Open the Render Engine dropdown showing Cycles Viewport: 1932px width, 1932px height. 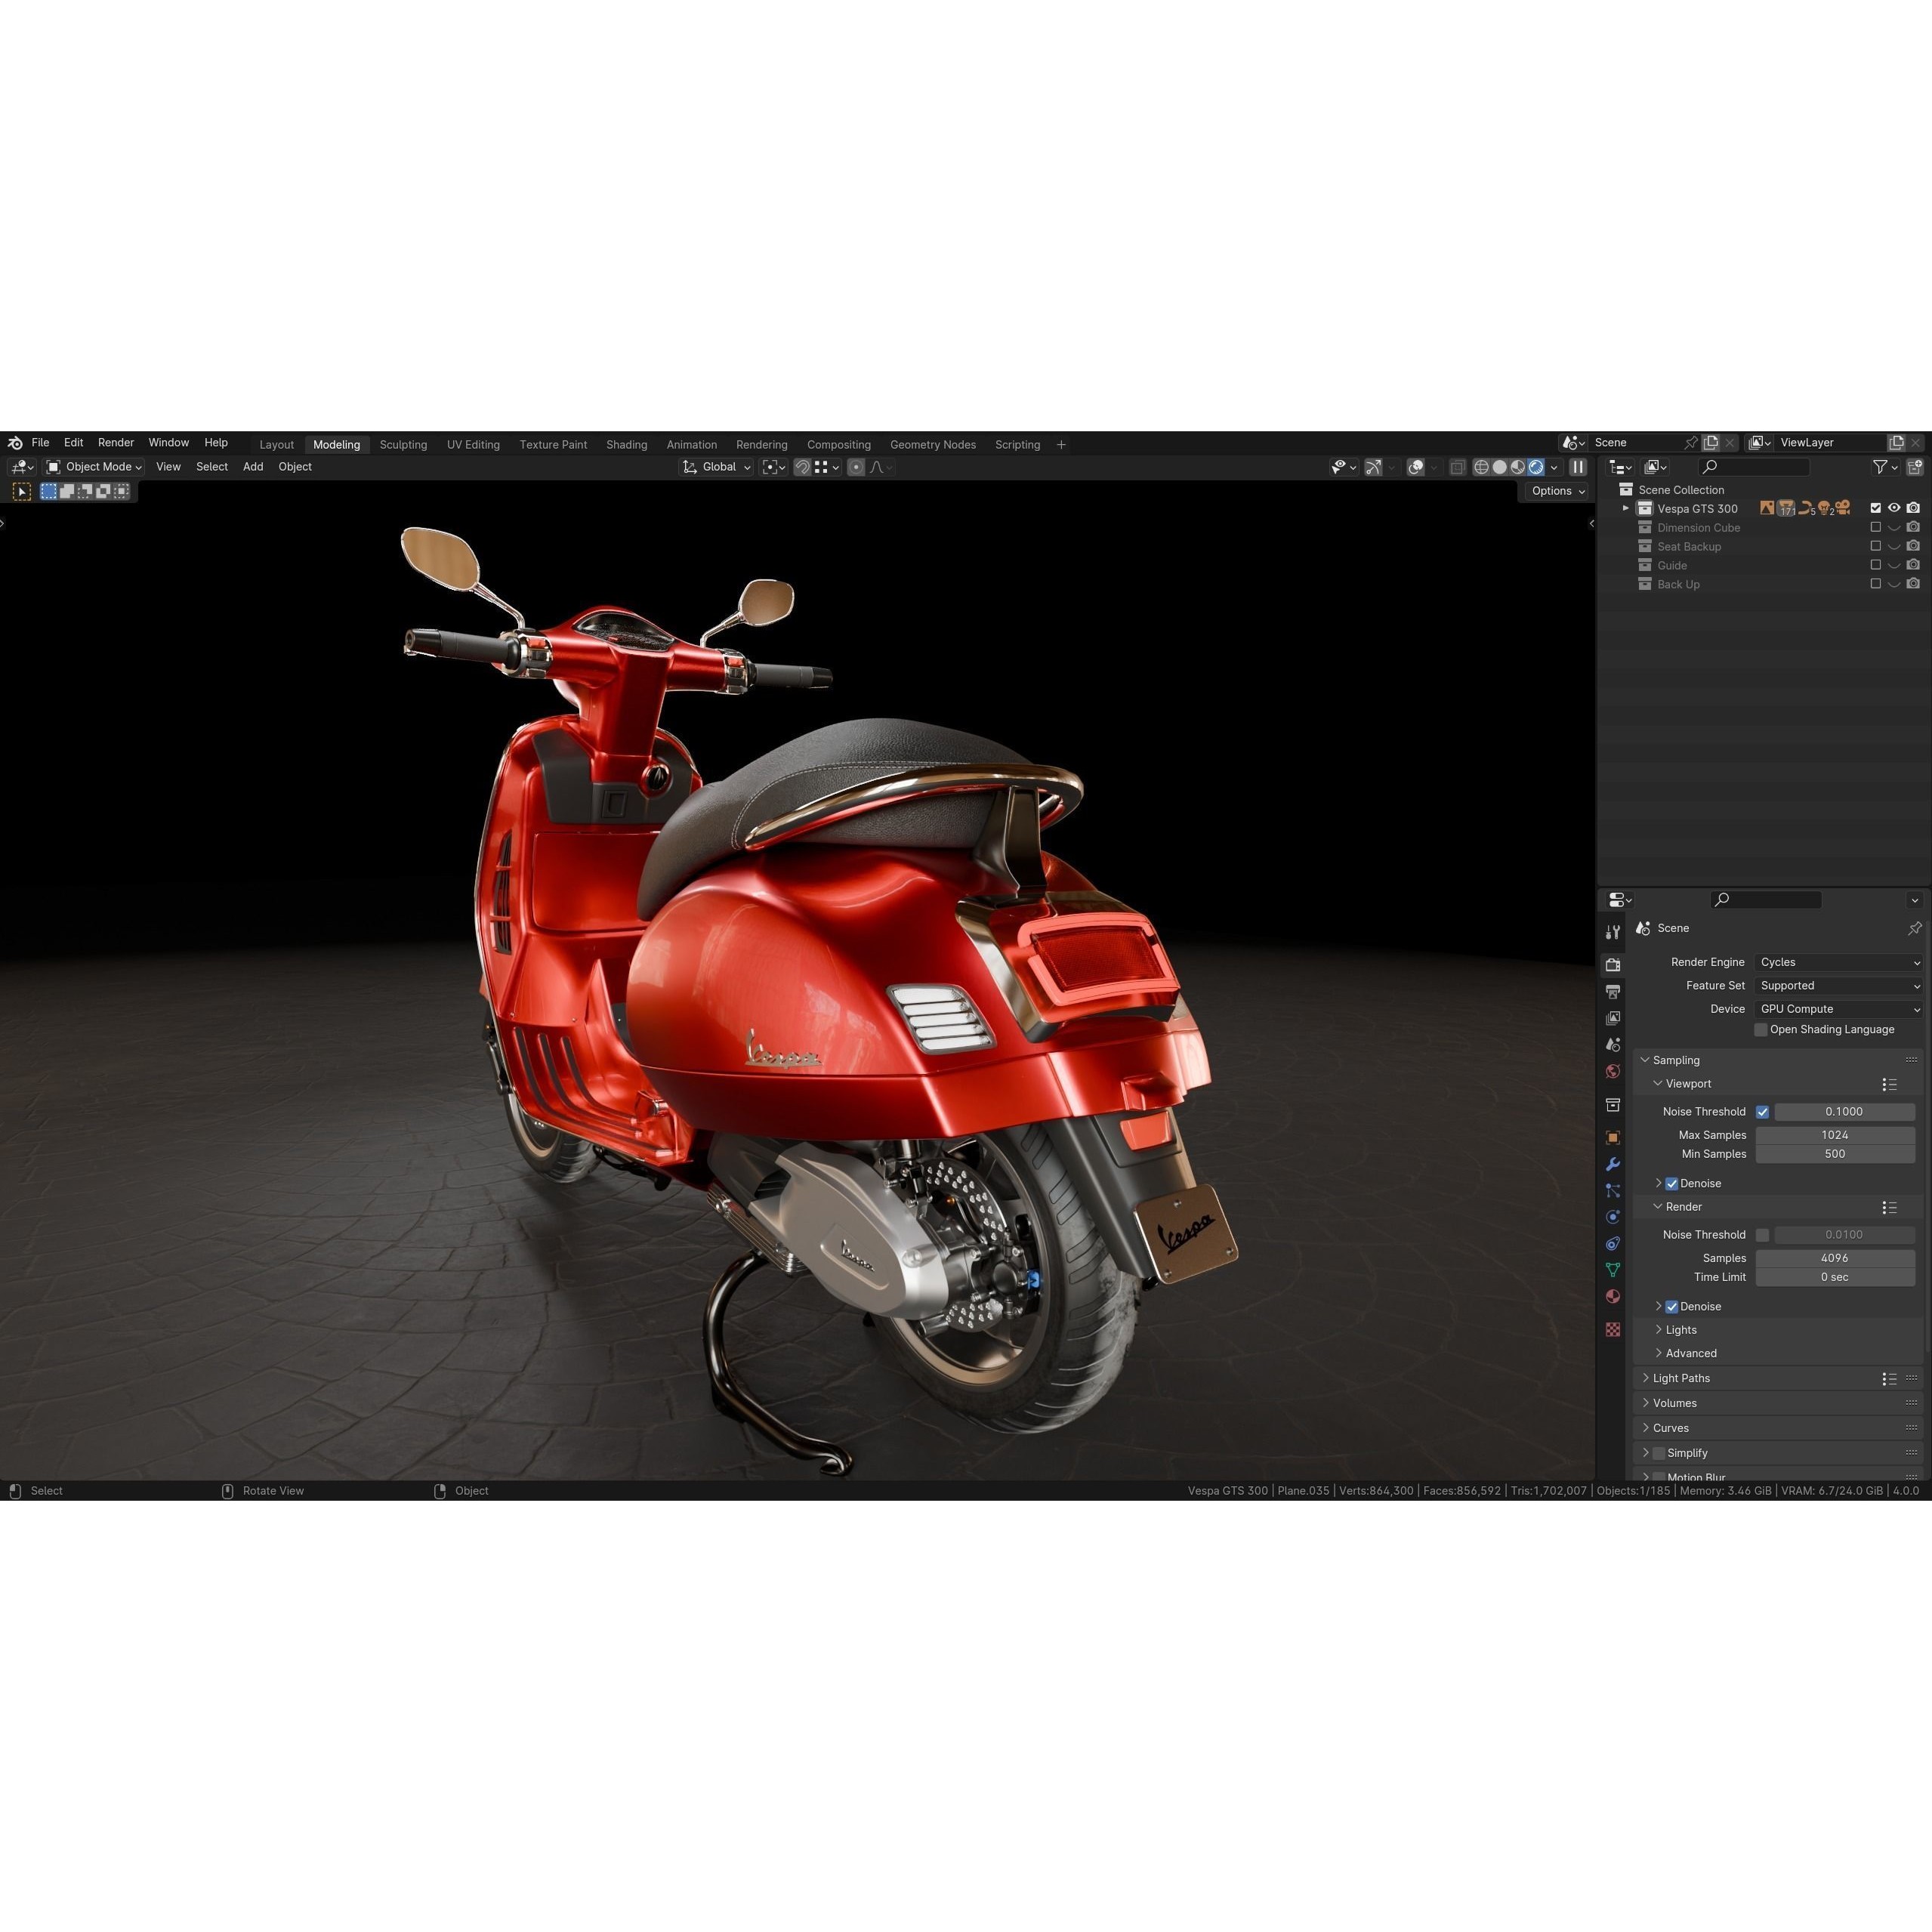[1838, 962]
